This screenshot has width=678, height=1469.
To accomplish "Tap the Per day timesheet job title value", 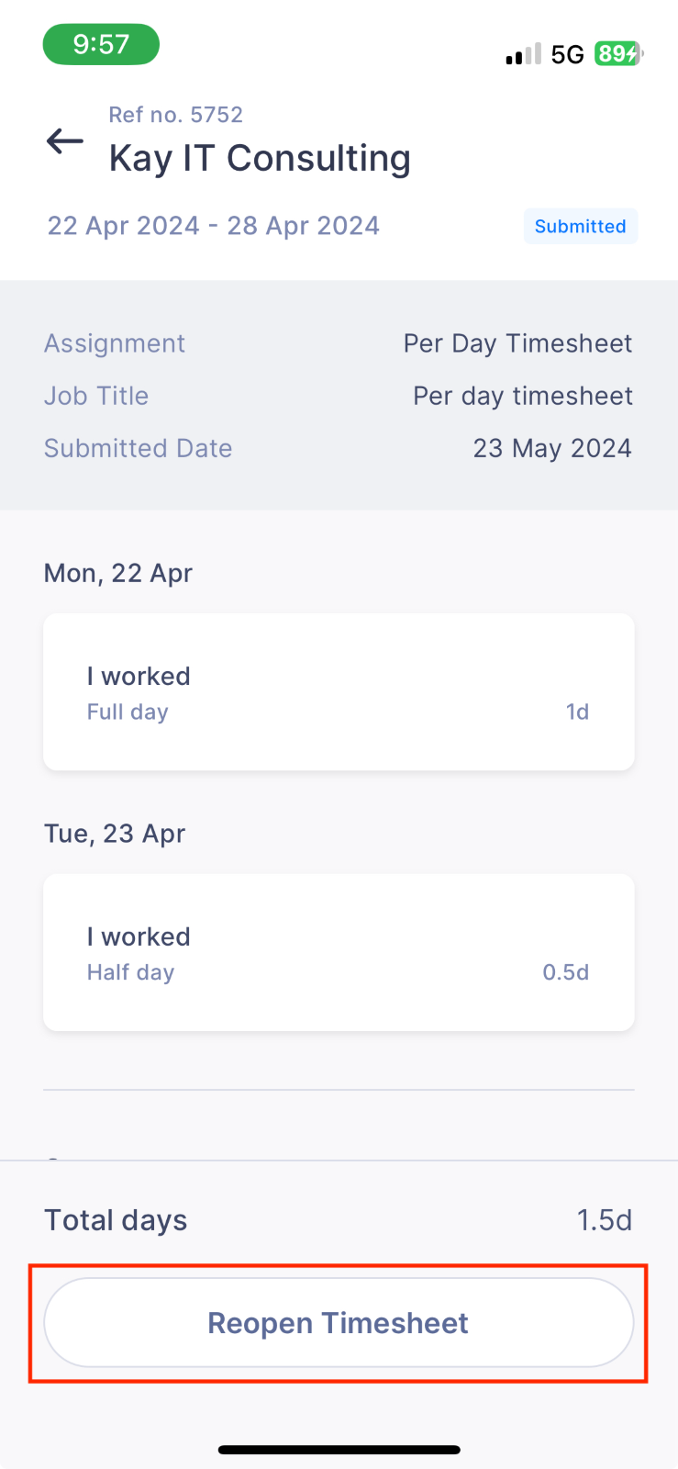I will coord(523,396).
